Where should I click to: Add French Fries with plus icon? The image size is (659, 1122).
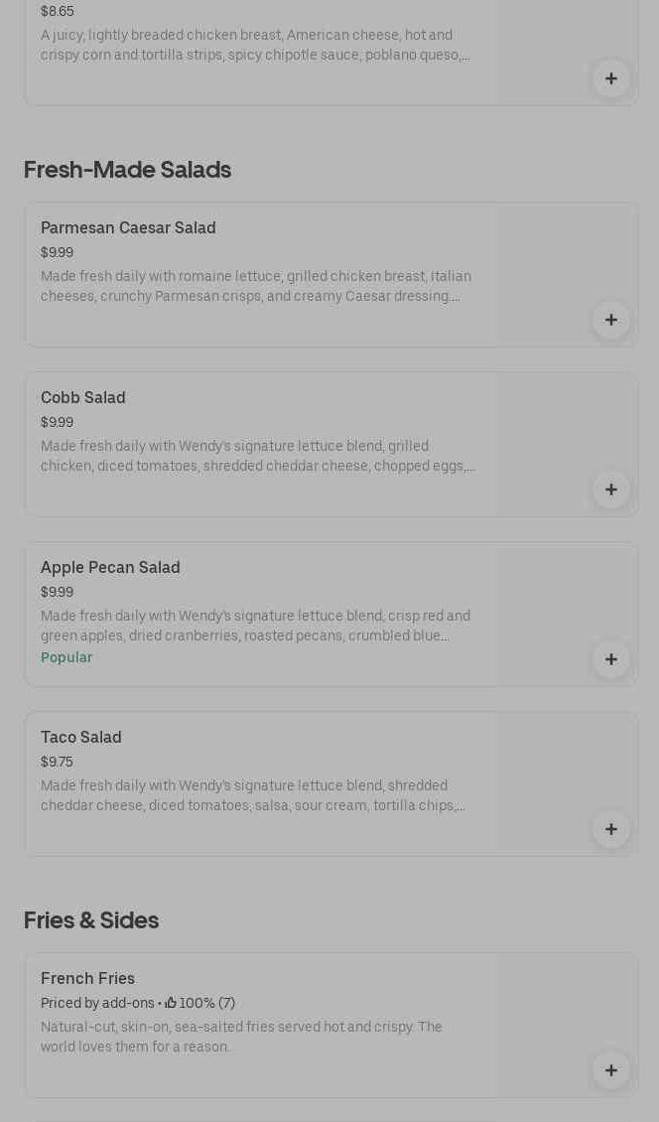(x=611, y=1070)
